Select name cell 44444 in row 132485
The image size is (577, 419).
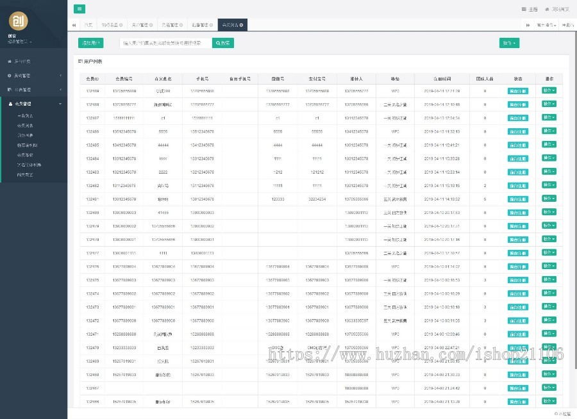(163, 145)
